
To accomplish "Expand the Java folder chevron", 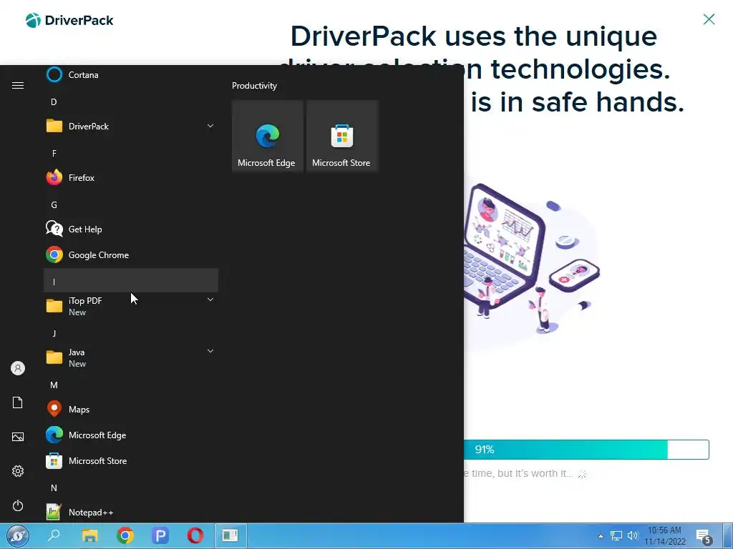I will click(210, 351).
